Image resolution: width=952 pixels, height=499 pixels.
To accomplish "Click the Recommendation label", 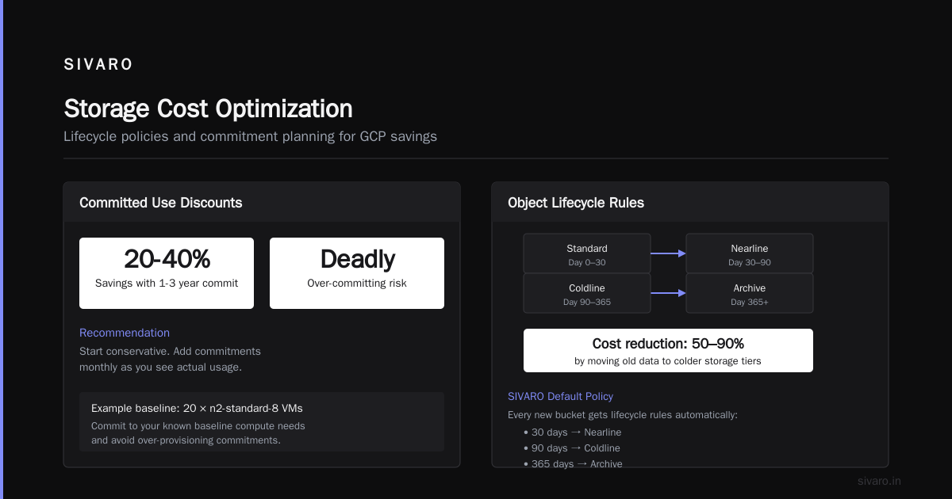I will pyautogui.click(x=125, y=333).
